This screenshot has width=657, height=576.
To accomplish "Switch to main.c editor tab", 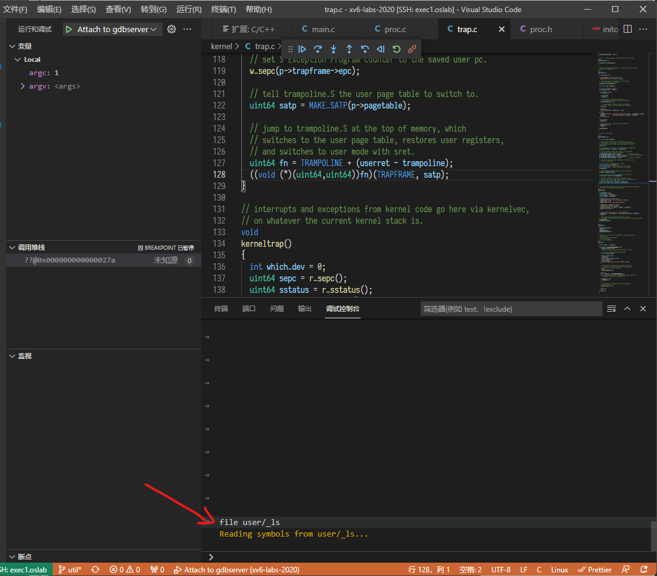I will pyautogui.click(x=323, y=29).
